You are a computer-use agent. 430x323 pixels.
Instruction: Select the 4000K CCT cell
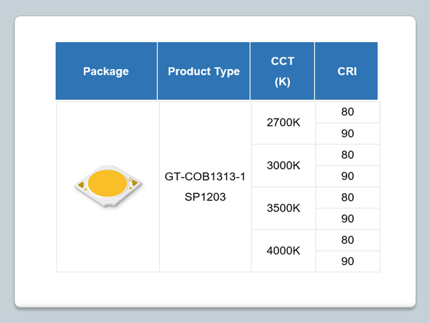pyautogui.click(x=283, y=251)
